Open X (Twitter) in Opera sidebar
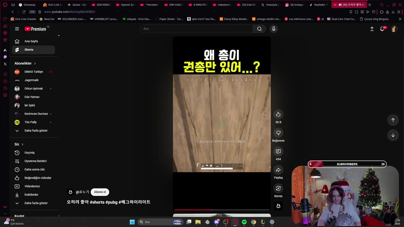This screenshot has height=227, width=404. coord(5,64)
